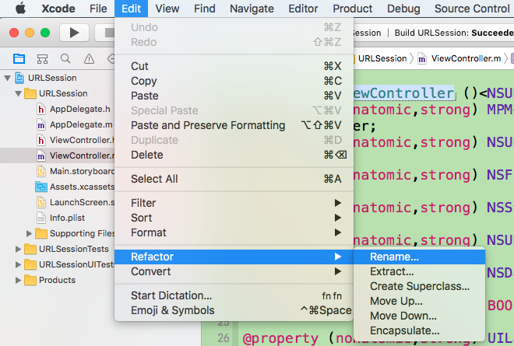
Task: Open the View menu
Action: 167,9
